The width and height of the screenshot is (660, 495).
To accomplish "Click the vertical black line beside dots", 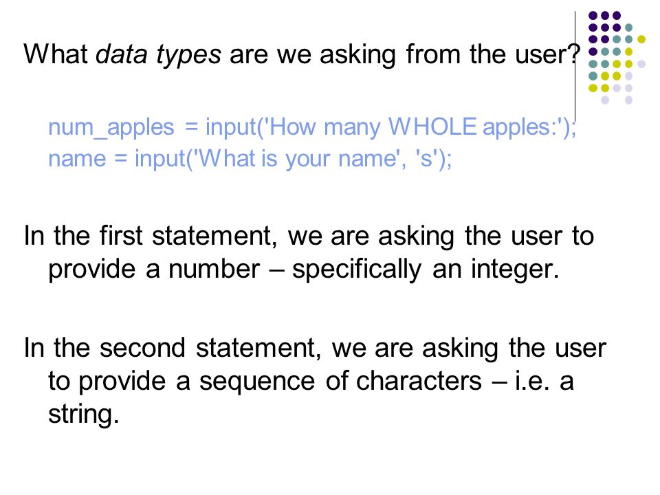I will pyautogui.click(x=575, y=66).
